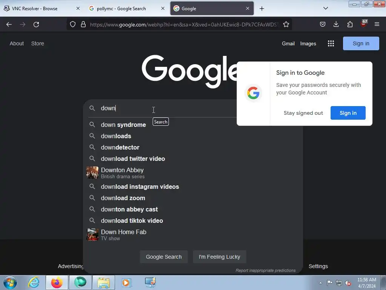386x290 pixels.
Task: Go back to the previous page
Action: pyautogui.click(x=9, y=25)
